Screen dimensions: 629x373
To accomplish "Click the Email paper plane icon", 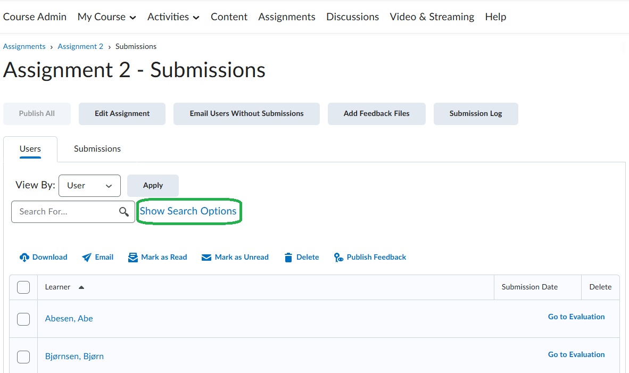I will tap(87, 258).
